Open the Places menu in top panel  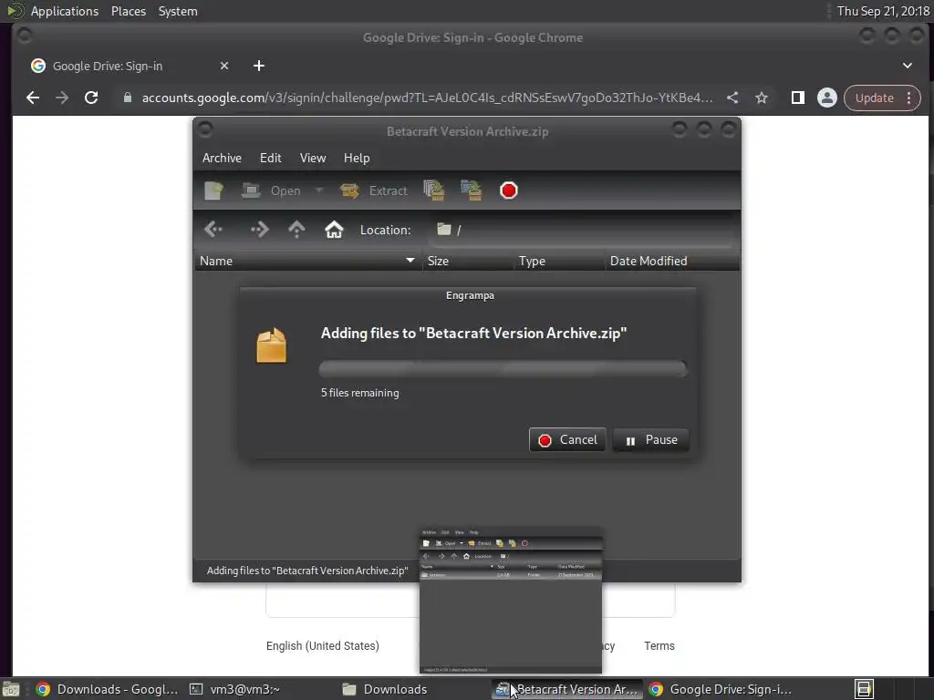[x=128, y=11]
